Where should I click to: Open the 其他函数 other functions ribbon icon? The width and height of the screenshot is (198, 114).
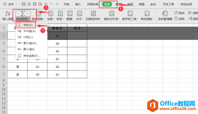[x=147, y=13]
